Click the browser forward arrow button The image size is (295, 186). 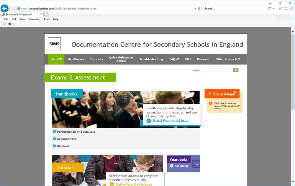12,9
